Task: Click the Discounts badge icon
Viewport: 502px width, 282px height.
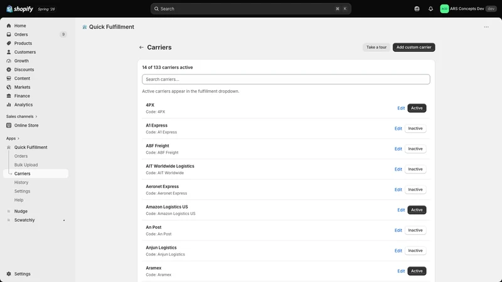Action: point(9,70)
